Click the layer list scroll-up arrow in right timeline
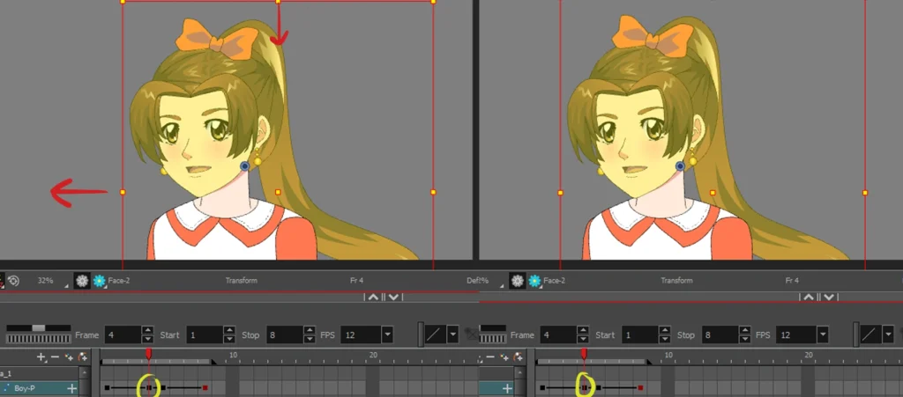Screen dimensions: 903x397 point(519,372)
